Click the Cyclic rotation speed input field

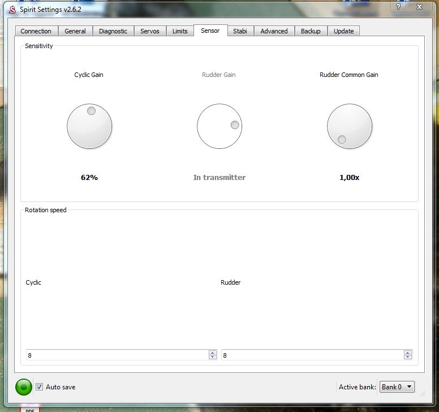coord(116,355)
